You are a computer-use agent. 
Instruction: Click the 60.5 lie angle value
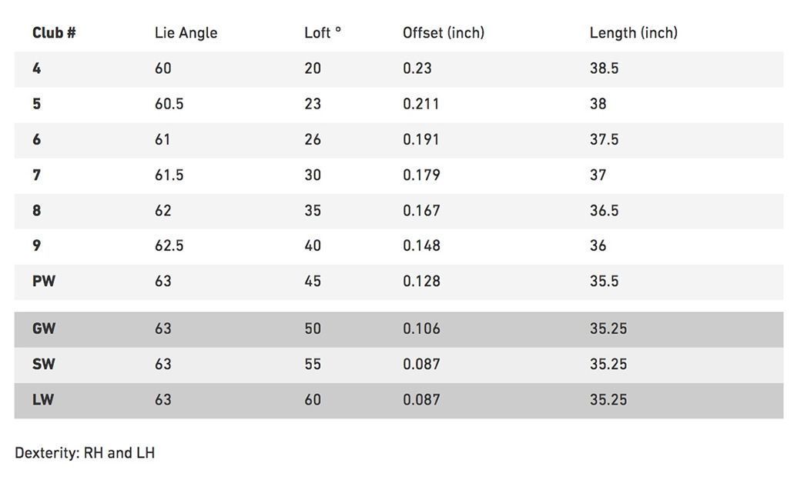[x=169, y=104]
